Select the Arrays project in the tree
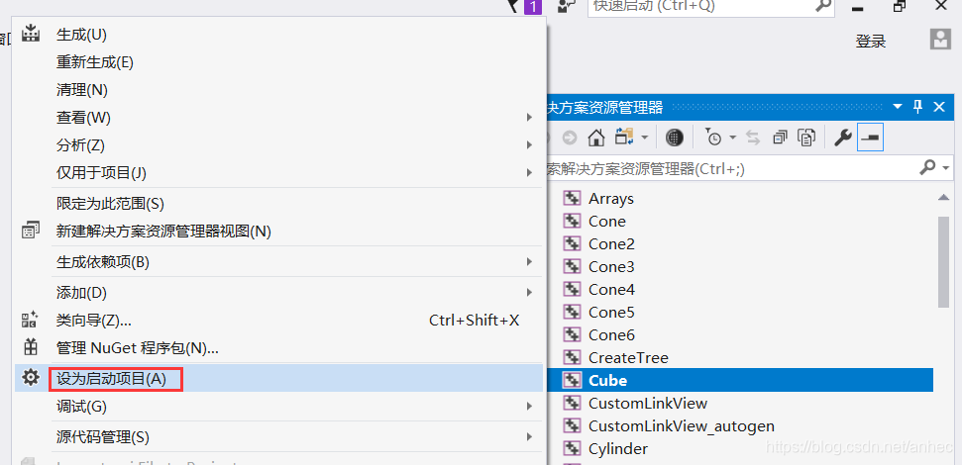 tap(611, 199)
